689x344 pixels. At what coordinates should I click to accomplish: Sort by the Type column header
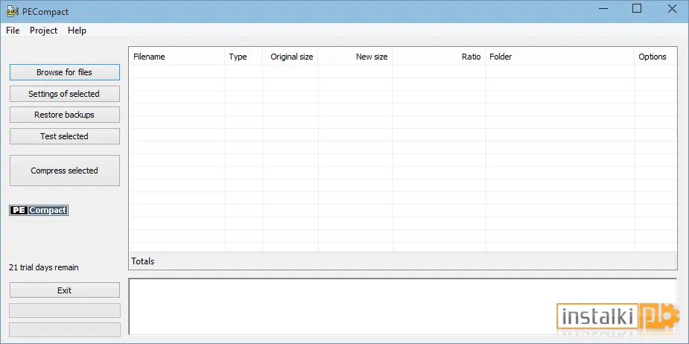point(244,57)
